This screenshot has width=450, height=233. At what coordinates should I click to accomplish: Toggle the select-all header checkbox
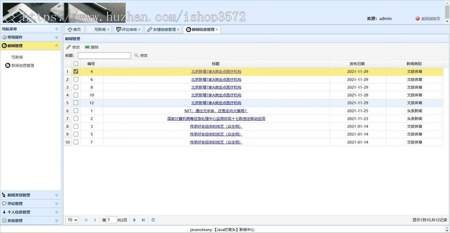[x=76, y=63]
